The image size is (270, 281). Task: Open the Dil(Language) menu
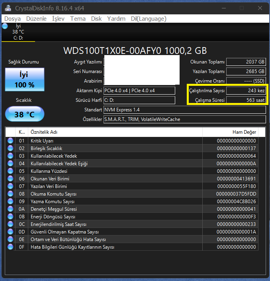click(149, 19)
